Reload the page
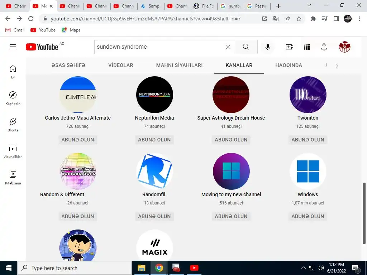367x275 pixels. [x=31, y=19]
